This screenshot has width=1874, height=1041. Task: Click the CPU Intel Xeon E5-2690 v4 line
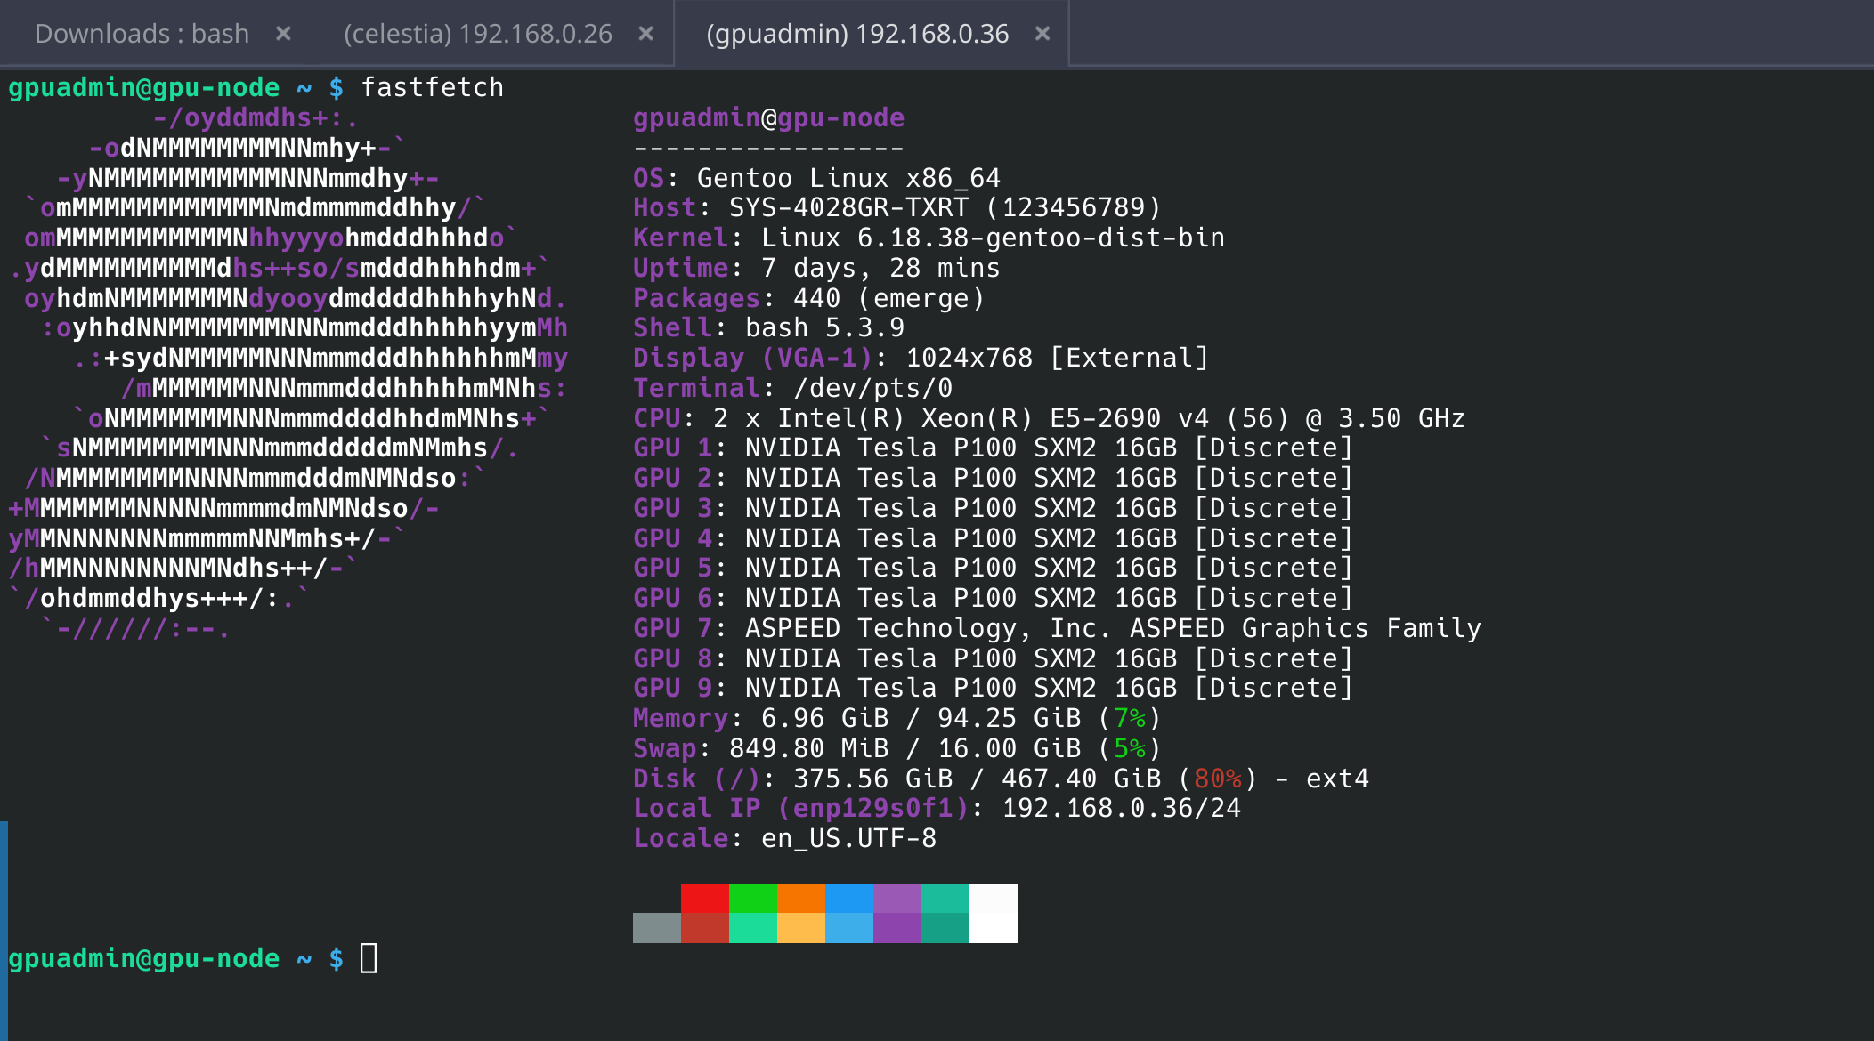pos(1049,418)
